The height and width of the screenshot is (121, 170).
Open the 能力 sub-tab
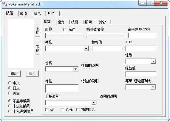(63, 22)
